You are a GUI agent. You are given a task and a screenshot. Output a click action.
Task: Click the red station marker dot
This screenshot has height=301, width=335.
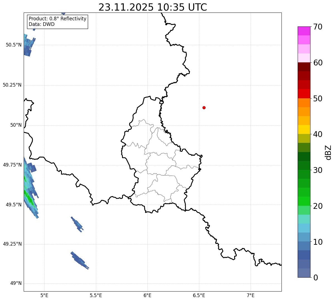click(x=204, y=108)
